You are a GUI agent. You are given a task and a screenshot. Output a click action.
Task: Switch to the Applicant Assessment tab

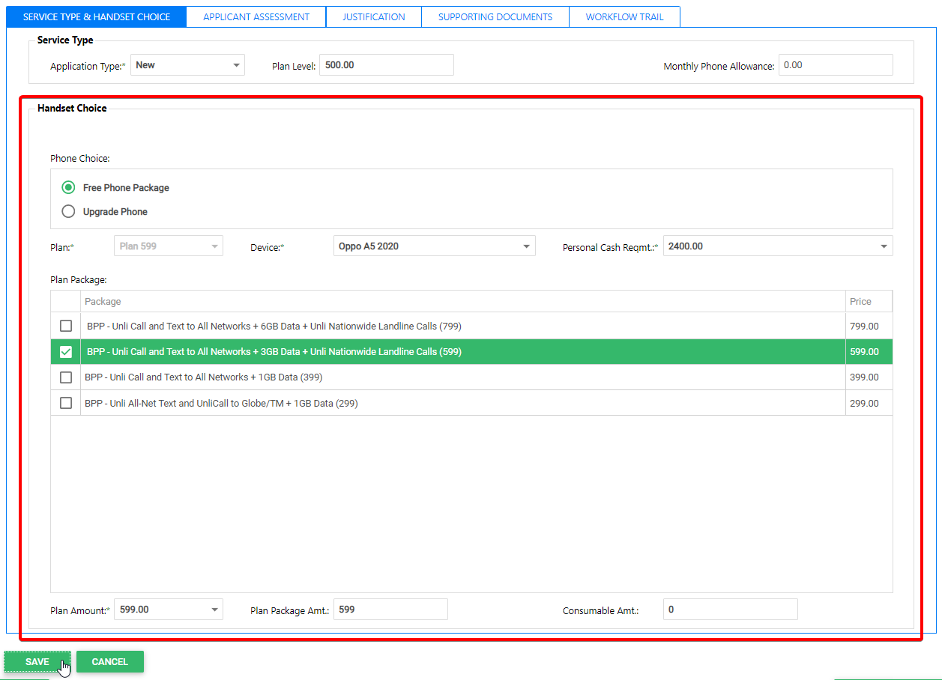256,16
